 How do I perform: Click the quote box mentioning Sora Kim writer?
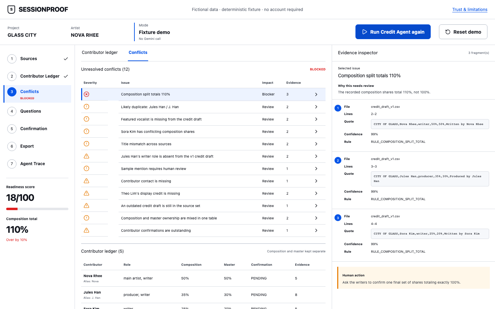(x=430, y=234)
